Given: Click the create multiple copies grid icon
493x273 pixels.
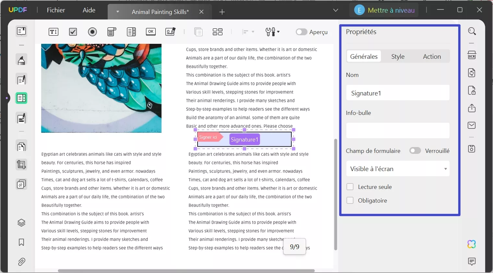Looking at the screenshot, I should click(218, 32).
